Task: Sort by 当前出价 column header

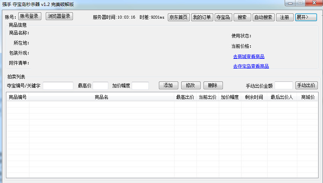Action: tap(208, 97)
